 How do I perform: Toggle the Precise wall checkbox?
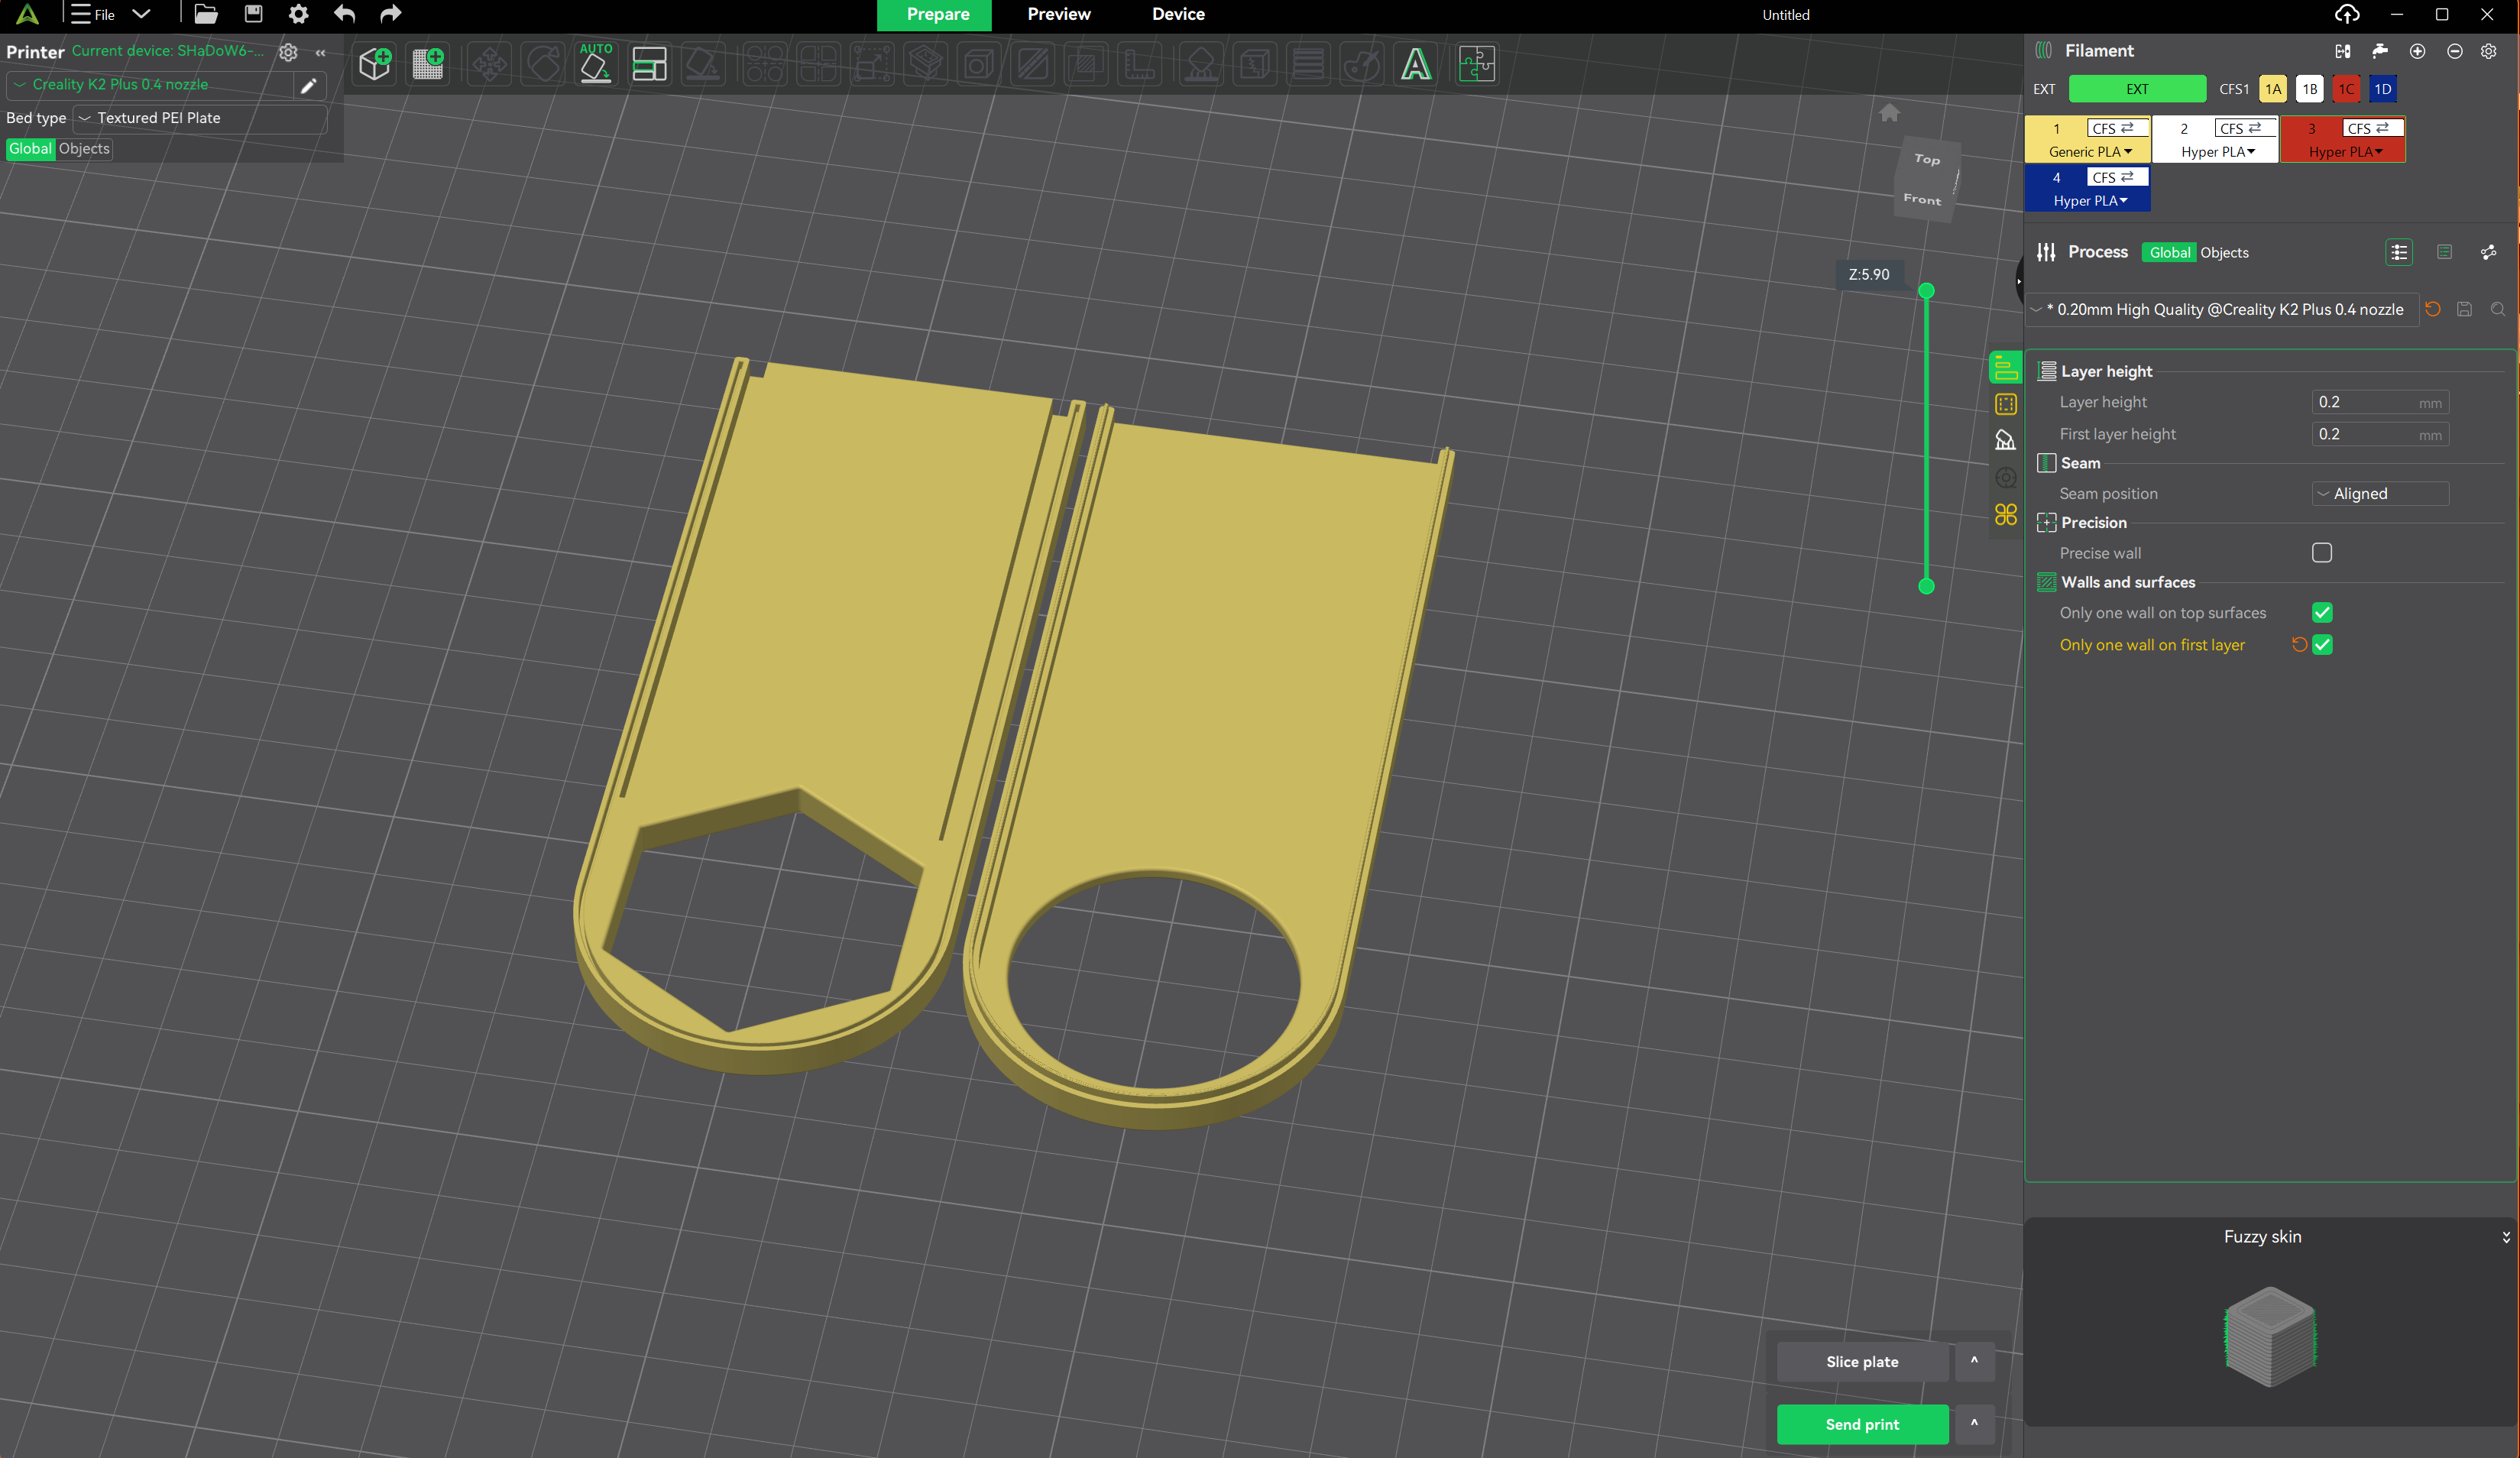2321,553
